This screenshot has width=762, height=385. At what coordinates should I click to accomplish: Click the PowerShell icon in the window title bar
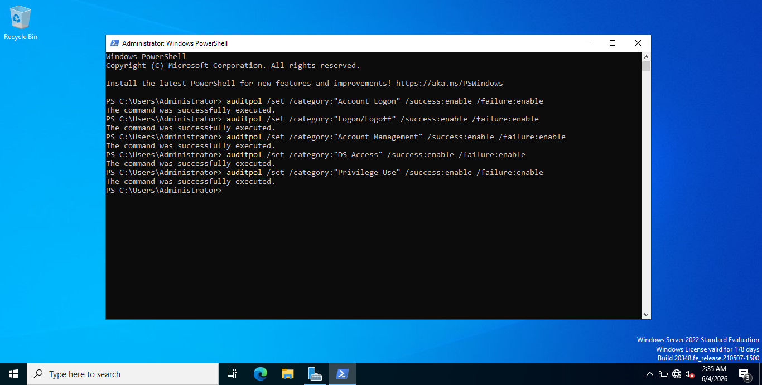pos(114,43)
